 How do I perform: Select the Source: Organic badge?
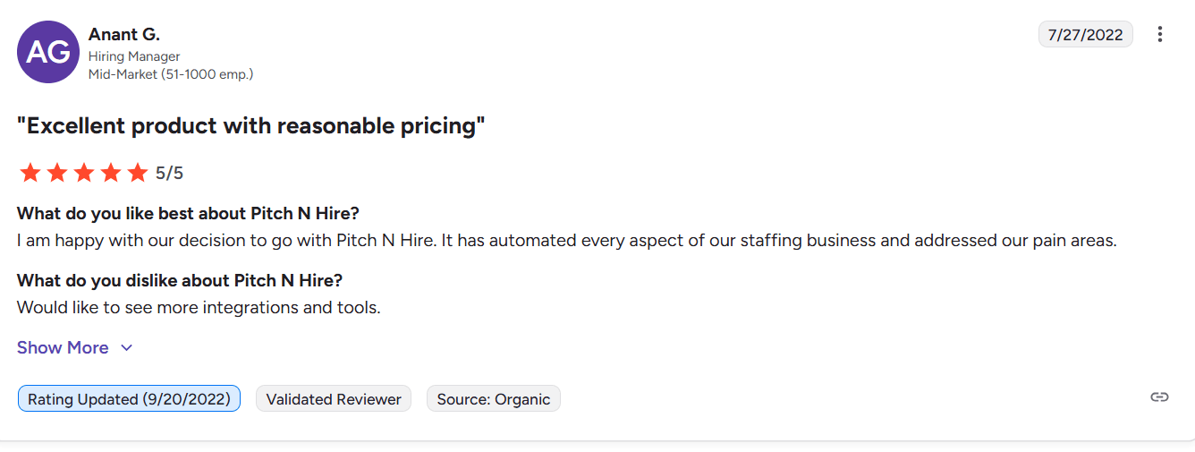(x=493, y=399)
